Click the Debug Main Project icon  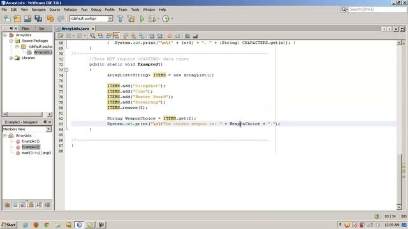click(152, 18)
